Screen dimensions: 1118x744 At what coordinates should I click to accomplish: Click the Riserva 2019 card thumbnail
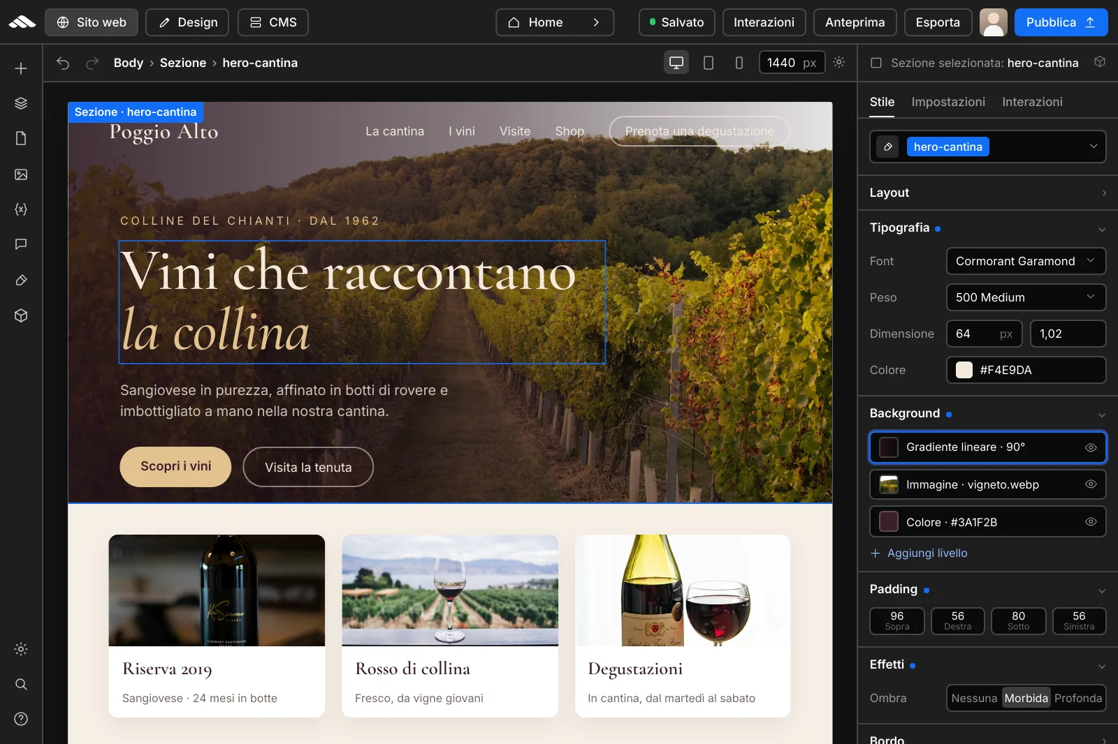click(x=217, y=590)
